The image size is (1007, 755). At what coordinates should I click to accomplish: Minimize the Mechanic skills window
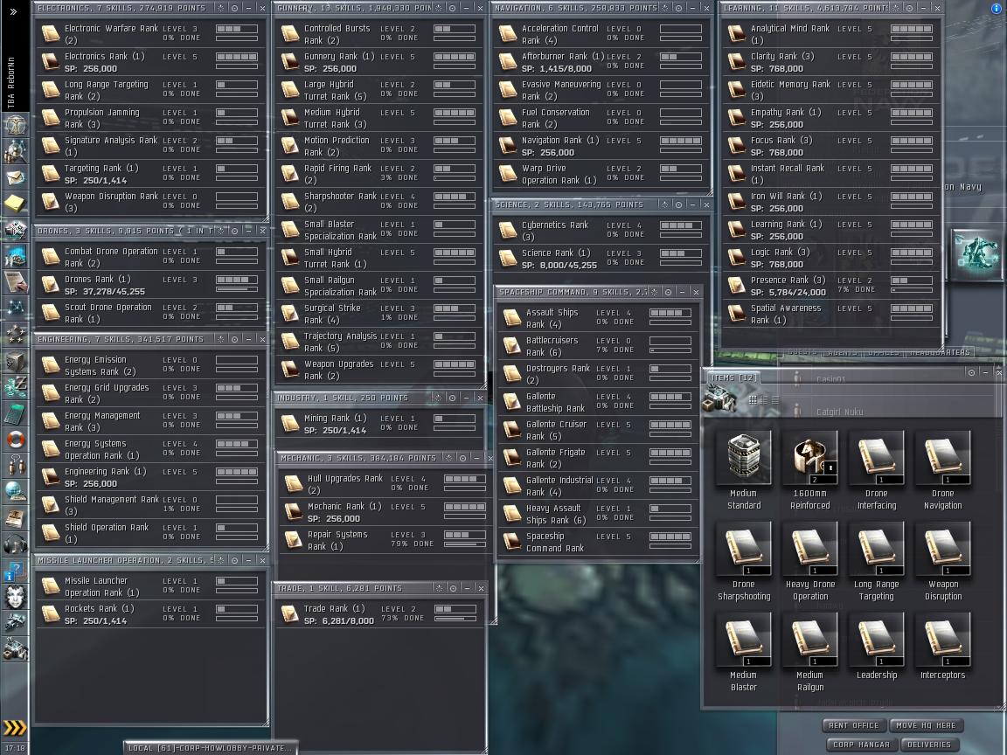[476, 459]
